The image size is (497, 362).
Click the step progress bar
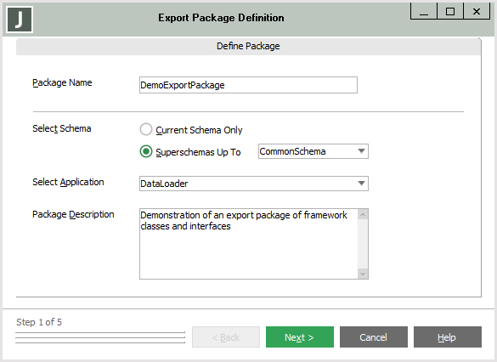click(x=100, y=337)
